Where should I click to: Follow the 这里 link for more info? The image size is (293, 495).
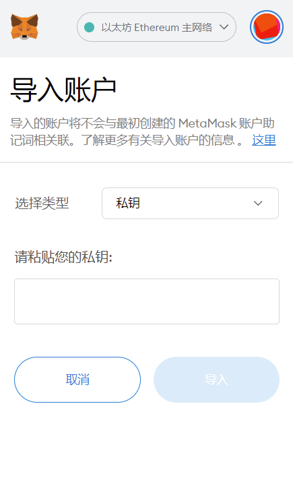coord(264,140)
